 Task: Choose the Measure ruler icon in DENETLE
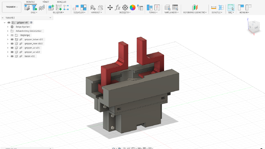coord(214,8)
